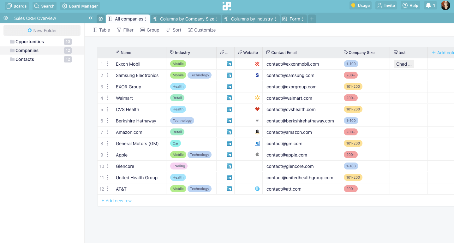The width and height of the screenshot is (454, 243).
Task: Click General Motors website icon
Action: click(257, 144)
